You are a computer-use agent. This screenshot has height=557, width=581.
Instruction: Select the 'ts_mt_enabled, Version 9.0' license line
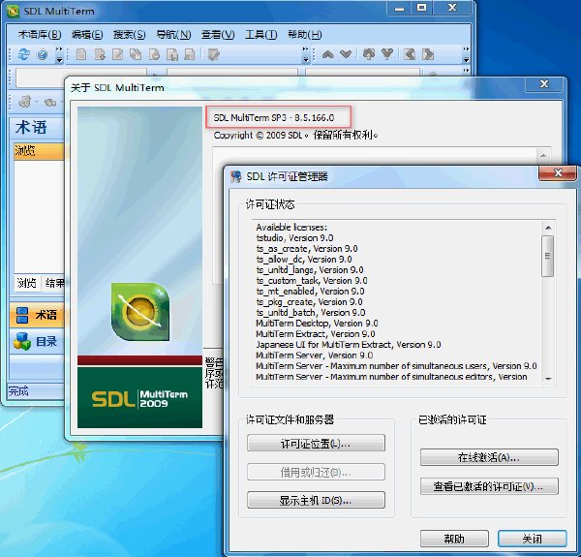click(310, 292)
